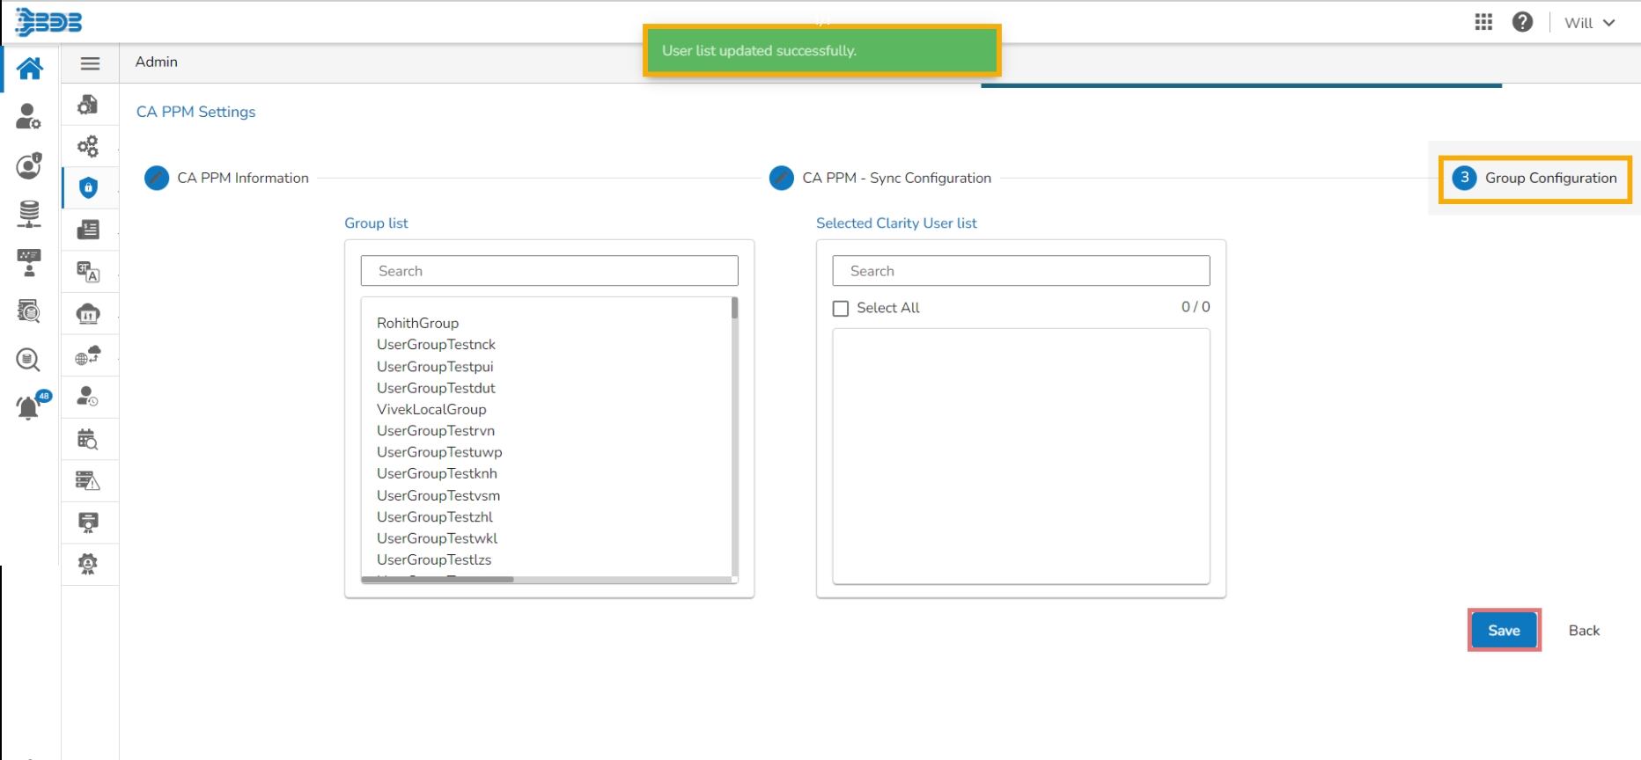Check the Select All checkbox
The height and width of the screenshot is (760, 1641).
click(841, 309)
